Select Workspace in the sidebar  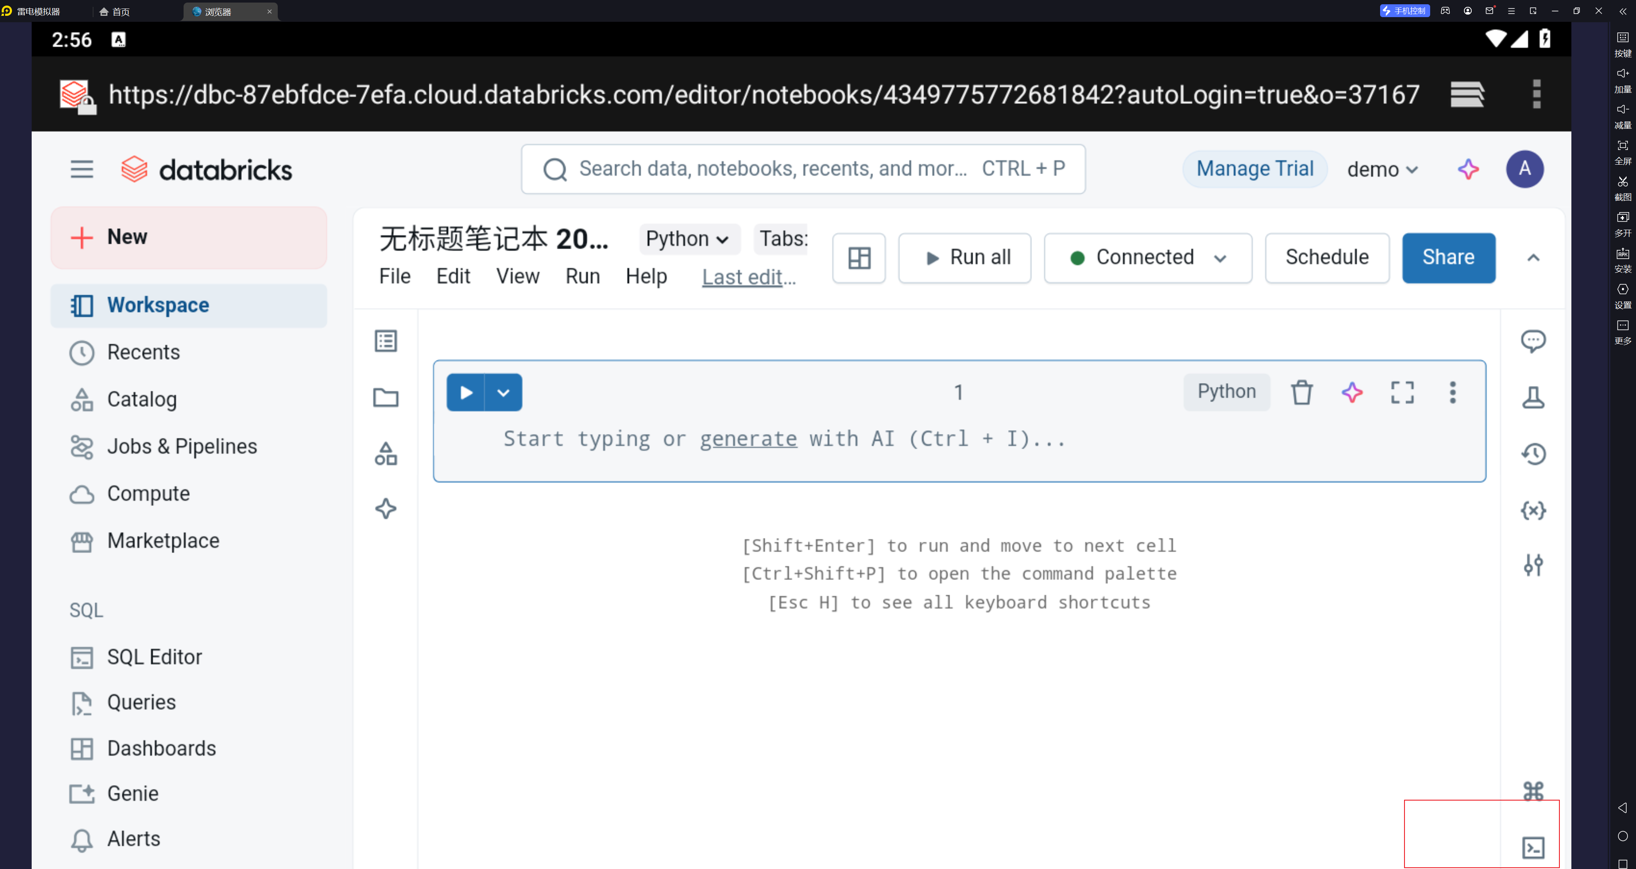pos(189,305)
